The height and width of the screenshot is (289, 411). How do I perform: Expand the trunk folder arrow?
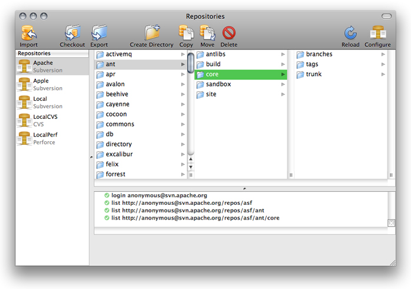coord(383,75)
